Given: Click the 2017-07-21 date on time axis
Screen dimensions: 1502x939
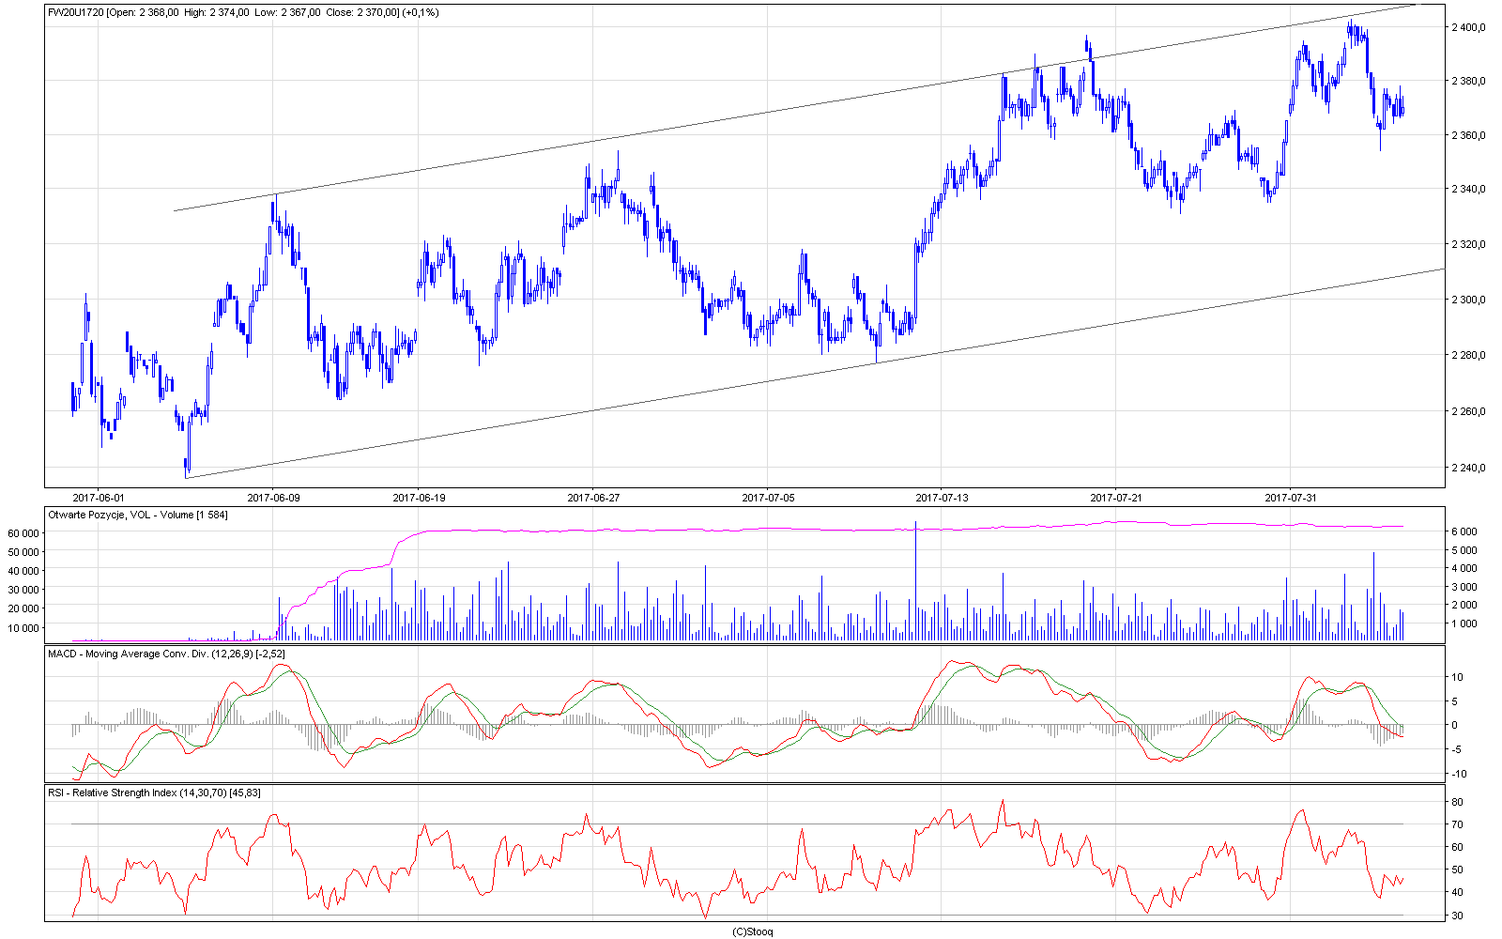Looking at the screenshot, I should tap(1116, 498).
